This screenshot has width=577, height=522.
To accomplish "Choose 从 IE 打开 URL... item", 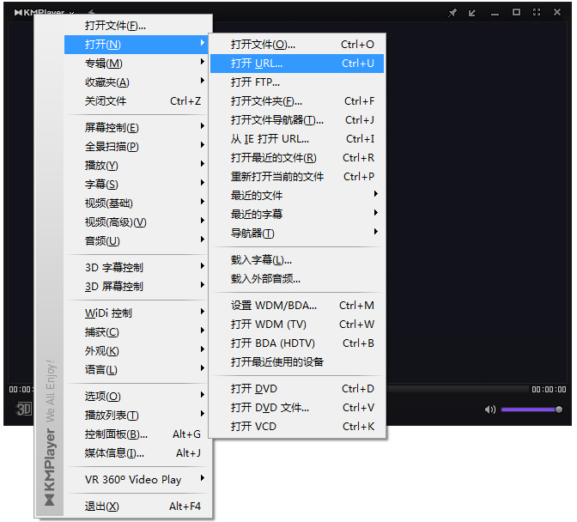I will 297,139.
